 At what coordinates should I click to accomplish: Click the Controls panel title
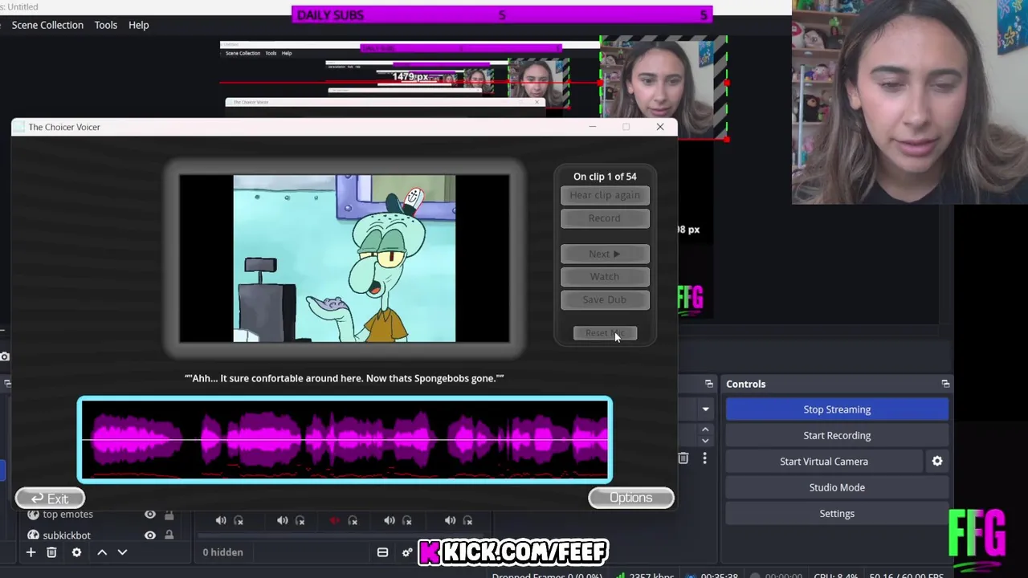746,384
